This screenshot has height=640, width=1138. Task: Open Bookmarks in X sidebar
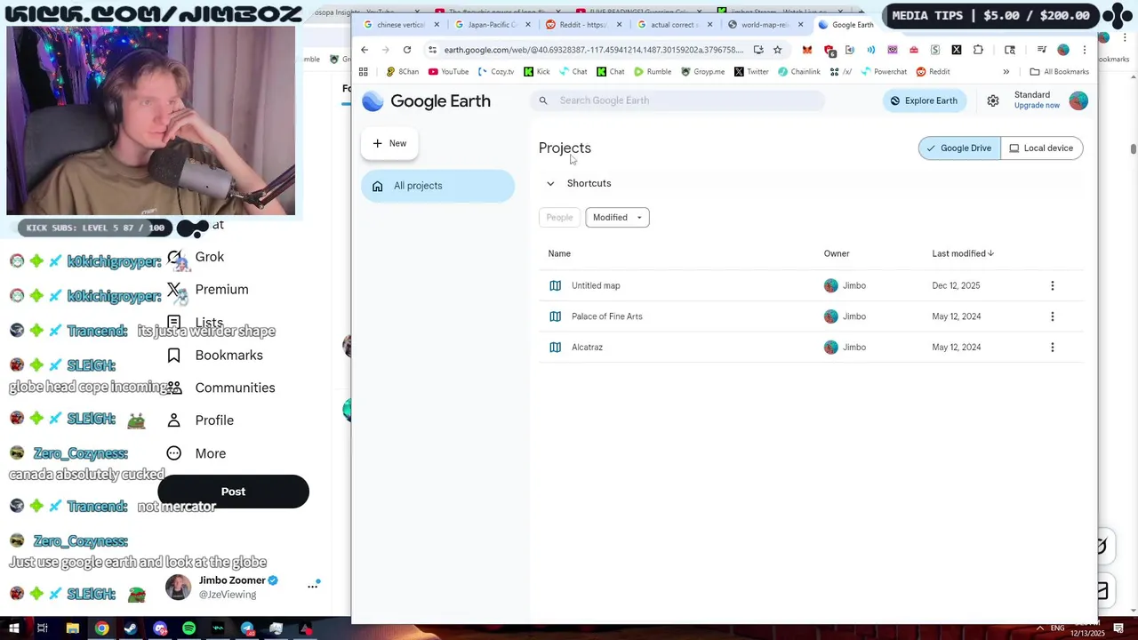tap(215, 356)
